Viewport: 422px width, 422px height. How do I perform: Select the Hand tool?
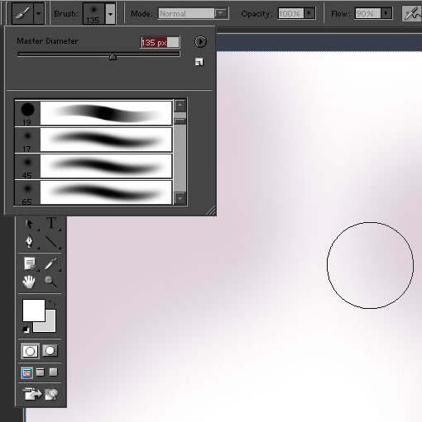point(29,282)
